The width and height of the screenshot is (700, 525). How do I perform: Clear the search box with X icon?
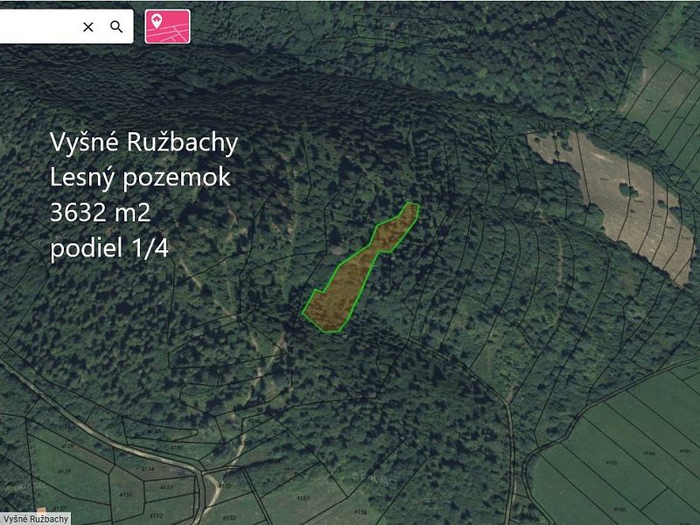[88, 27]
